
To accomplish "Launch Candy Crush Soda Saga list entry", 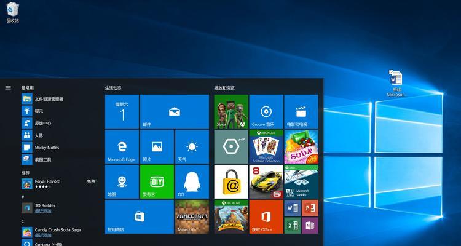I will [59, 232].
